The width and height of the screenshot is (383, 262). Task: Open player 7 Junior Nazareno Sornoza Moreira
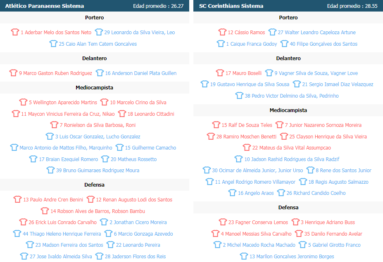pyautogui.click(x=323, y=125)
